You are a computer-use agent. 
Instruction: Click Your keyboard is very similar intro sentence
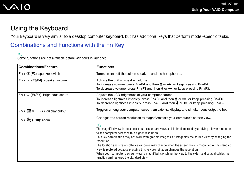coord(120,36)
